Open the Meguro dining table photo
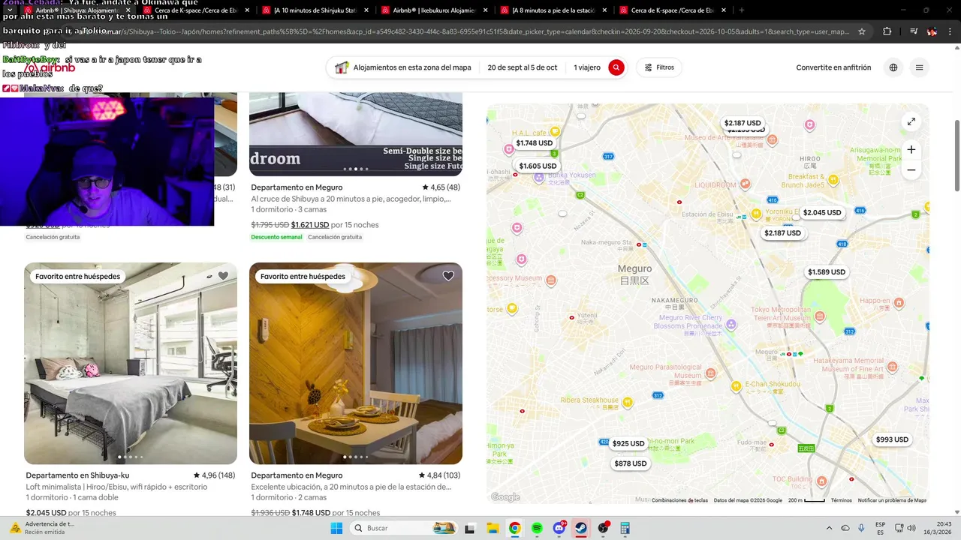The image size is (961, 540). (x=356, y=364)
